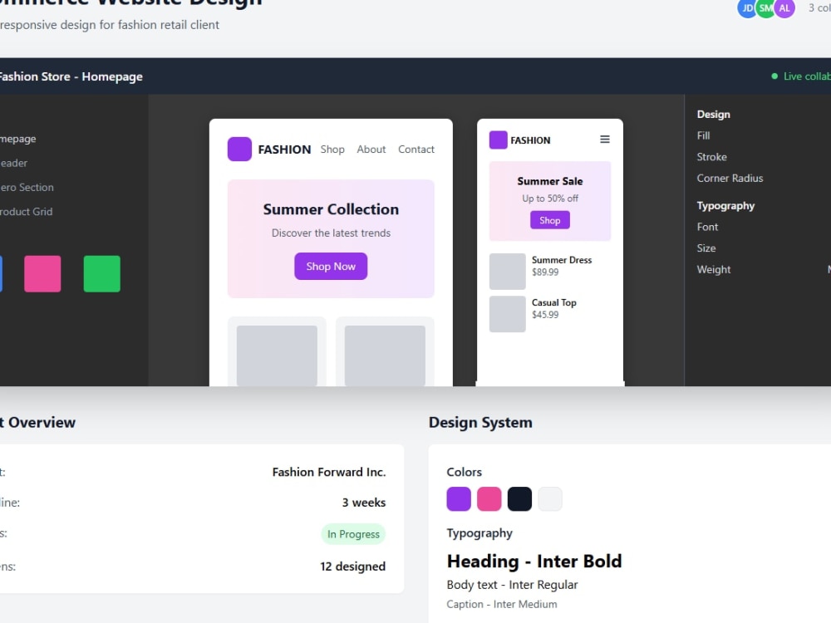
Task: Click the In Progress status badge
Action: [353, 534]
